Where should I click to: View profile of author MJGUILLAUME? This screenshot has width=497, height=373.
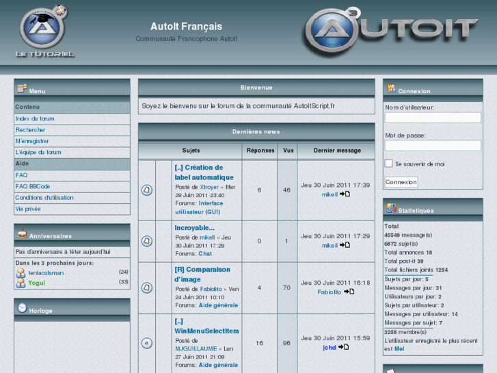(196, 348)
